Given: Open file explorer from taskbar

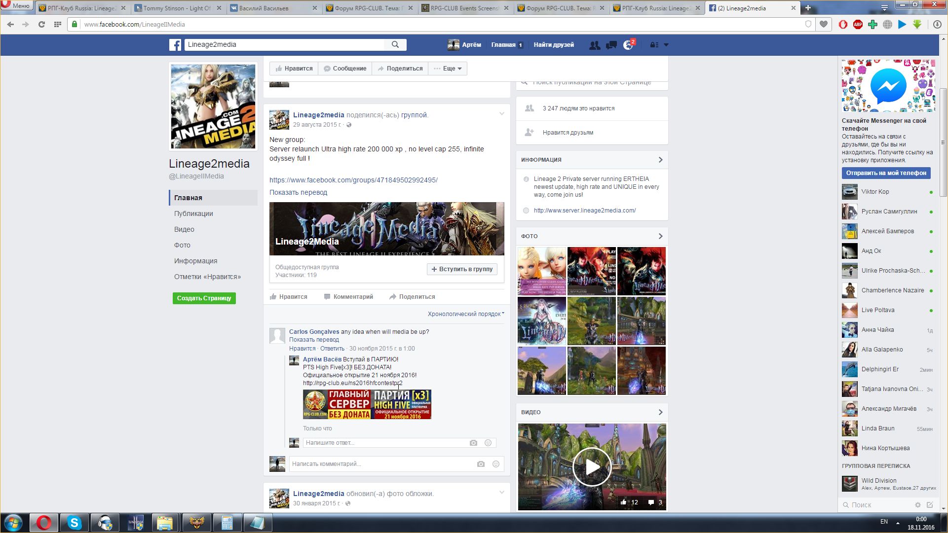Looking at the screenshot, I should (x=165, y=523).
